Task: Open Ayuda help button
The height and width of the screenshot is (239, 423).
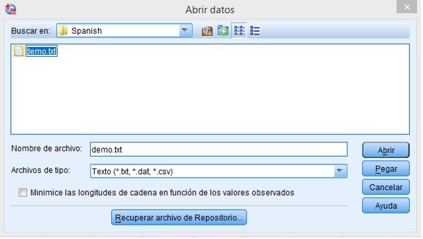Action: click(386, 206)
